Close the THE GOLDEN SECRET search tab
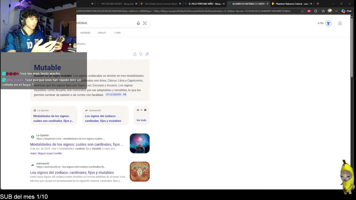Viewport: 356px width, 200px height. click(x=136, y=4)
